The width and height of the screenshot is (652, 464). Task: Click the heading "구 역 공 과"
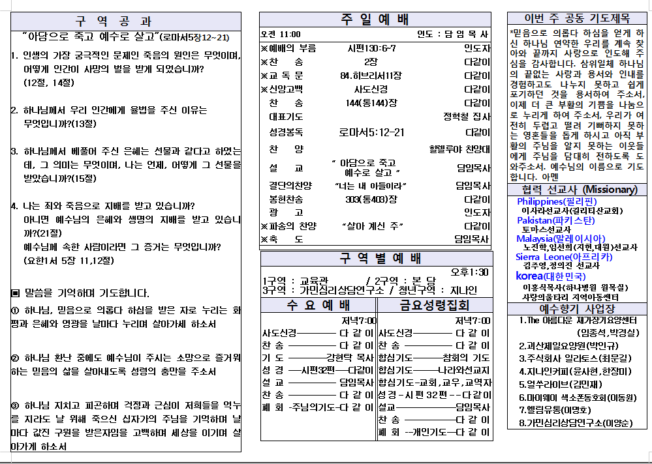(114, 21)
